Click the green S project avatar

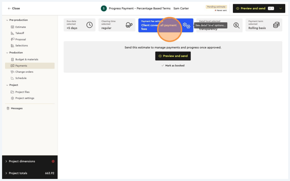pos(103,8)
